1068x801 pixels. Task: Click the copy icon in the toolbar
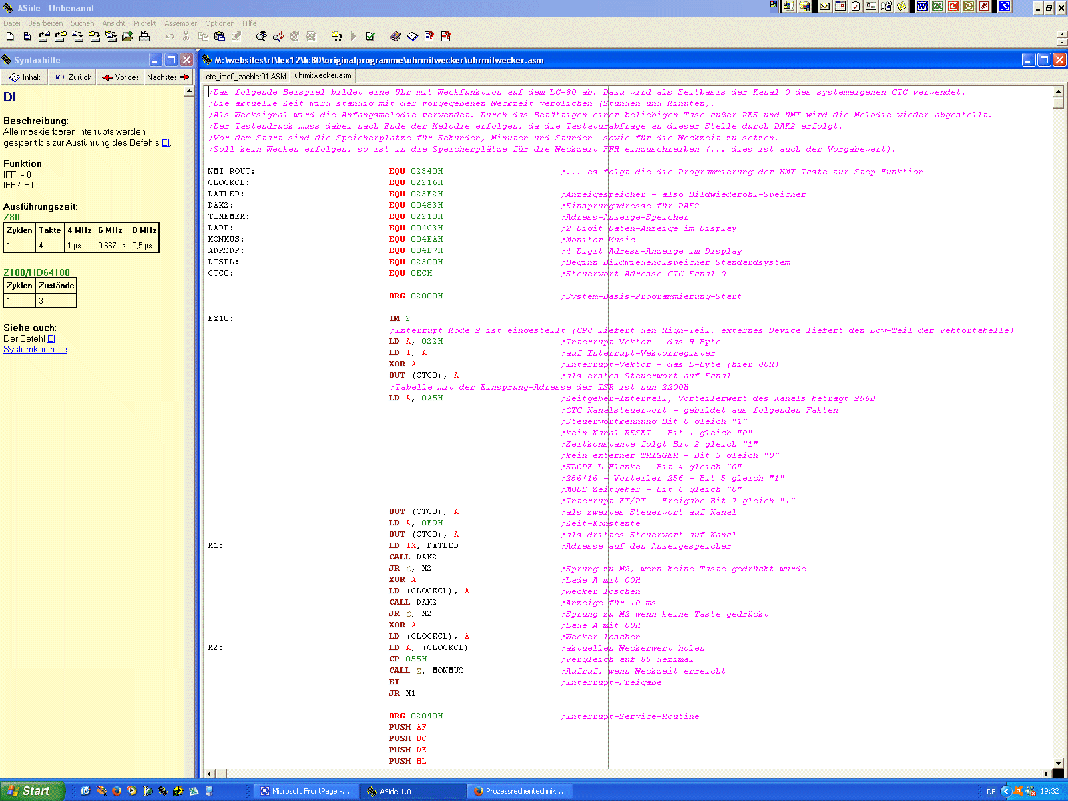[x=203, y=37]
